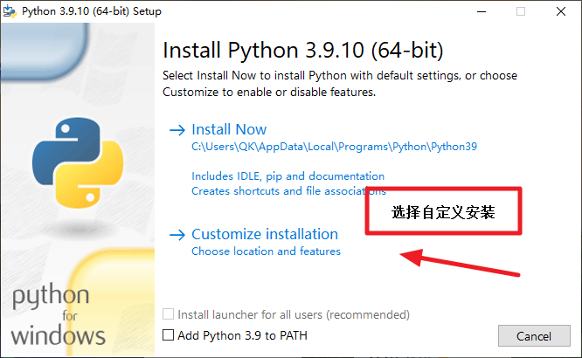
Task: Choose Customize installation
Action: point(265,235)
